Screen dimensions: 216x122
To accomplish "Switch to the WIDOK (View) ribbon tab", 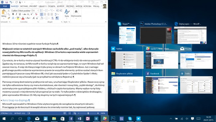I will pyautogui.click(x=79, y=6).
